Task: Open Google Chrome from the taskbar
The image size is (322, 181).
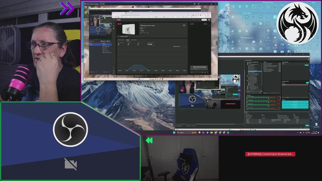Action: point(220,132)
